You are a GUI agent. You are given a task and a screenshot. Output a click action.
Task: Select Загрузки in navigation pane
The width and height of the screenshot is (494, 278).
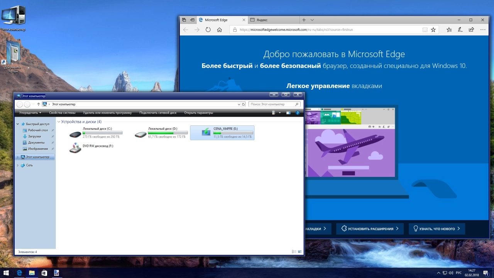tap(34, 136)
